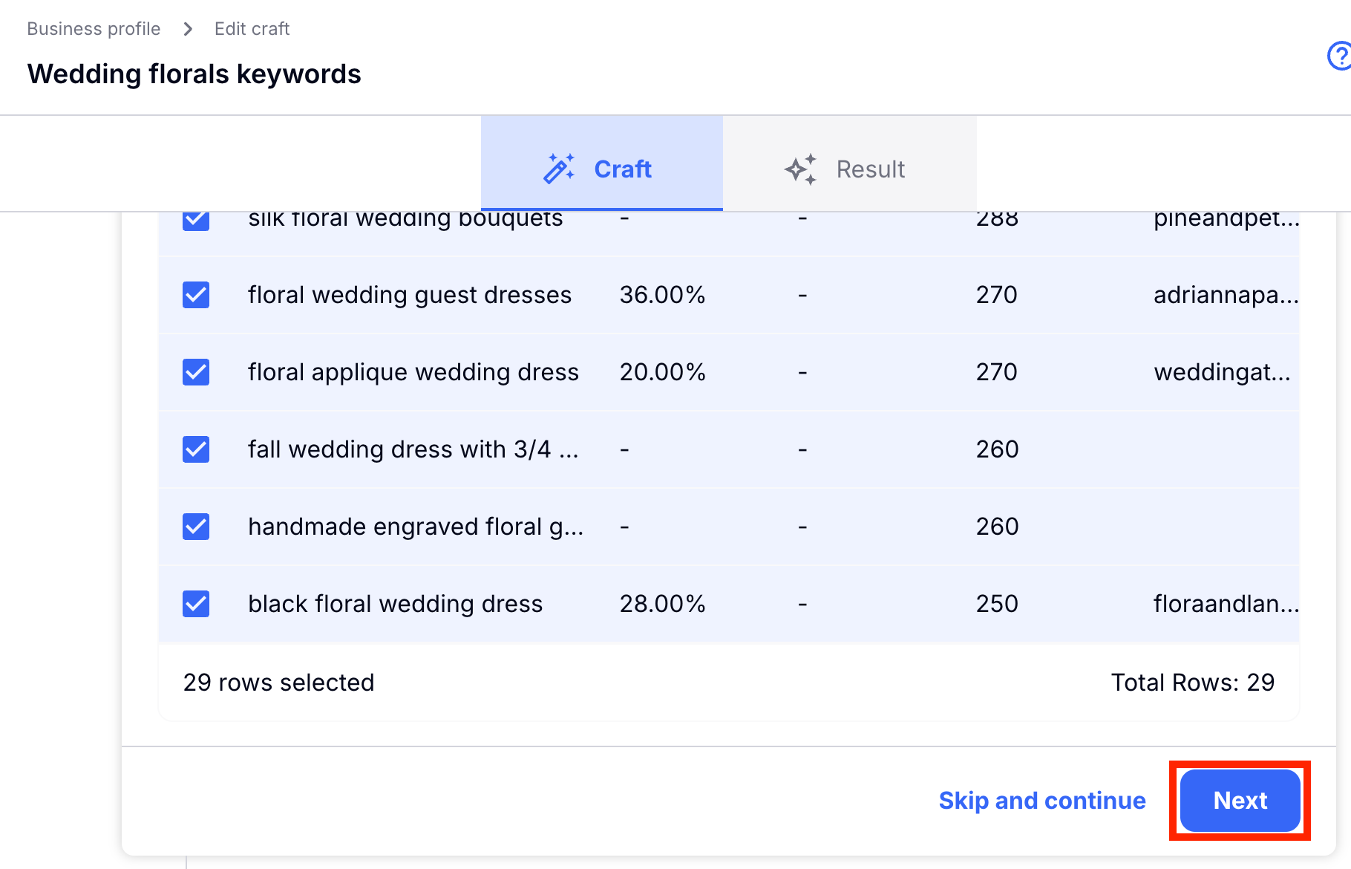Deselect handmade engraved floral keyword checkbox
The width and height of the screenshot is (1351, 869).
[196, 527]
